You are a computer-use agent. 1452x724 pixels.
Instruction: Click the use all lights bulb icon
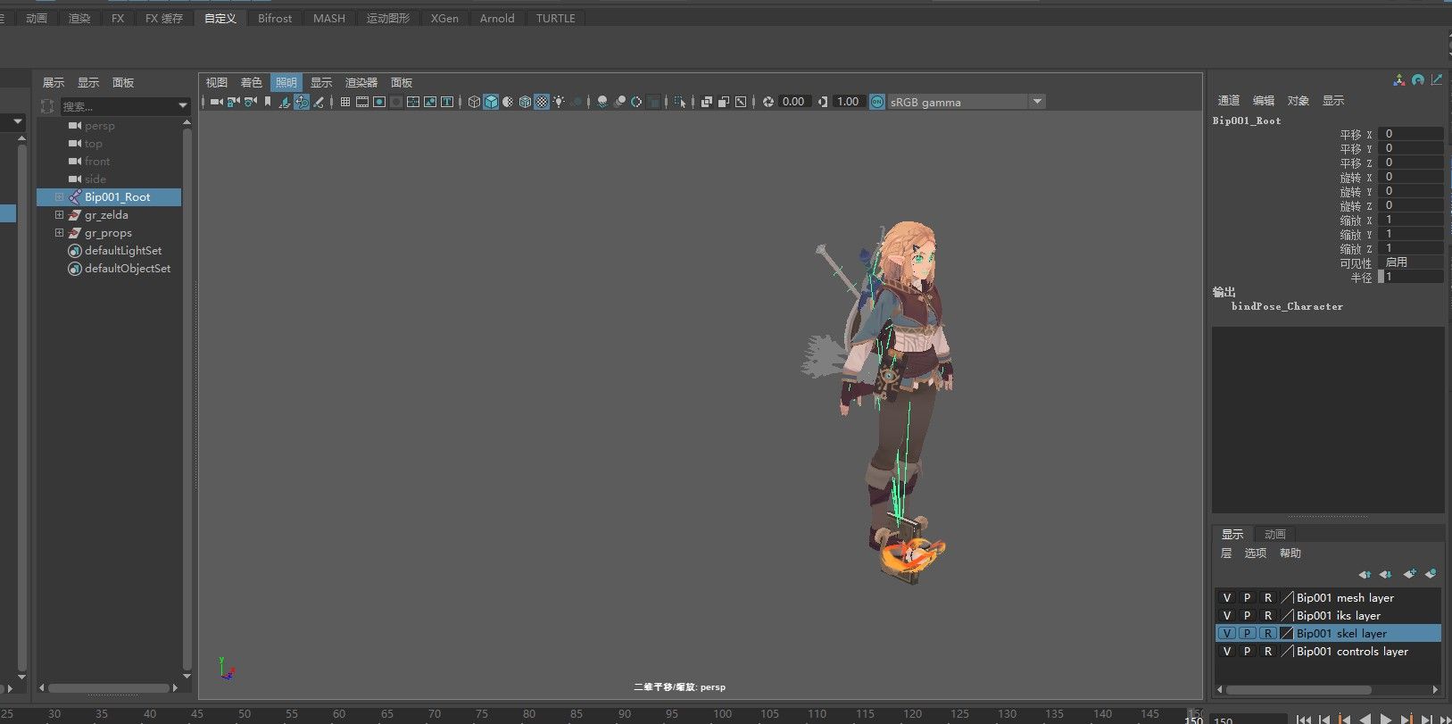[x=559, y=102]
